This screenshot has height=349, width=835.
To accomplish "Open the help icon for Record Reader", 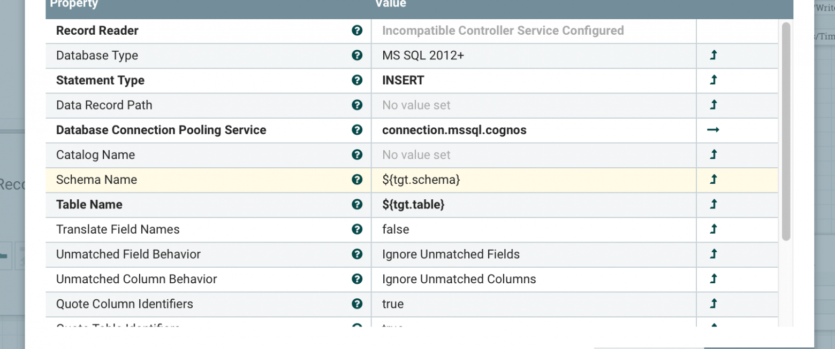I will point(357,30).
